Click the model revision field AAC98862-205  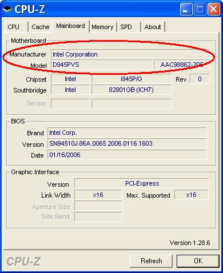[x=182, y=65]
